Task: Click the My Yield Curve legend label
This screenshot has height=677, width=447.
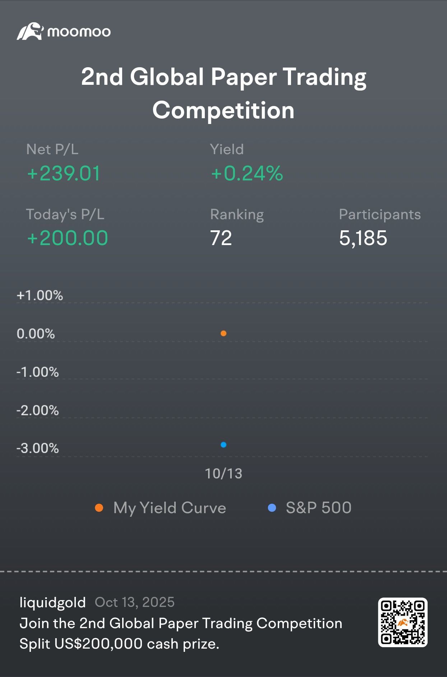Action: (170, 508)
